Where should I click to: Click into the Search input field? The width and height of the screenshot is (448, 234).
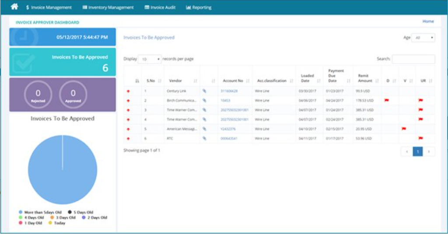click(413, 59)
